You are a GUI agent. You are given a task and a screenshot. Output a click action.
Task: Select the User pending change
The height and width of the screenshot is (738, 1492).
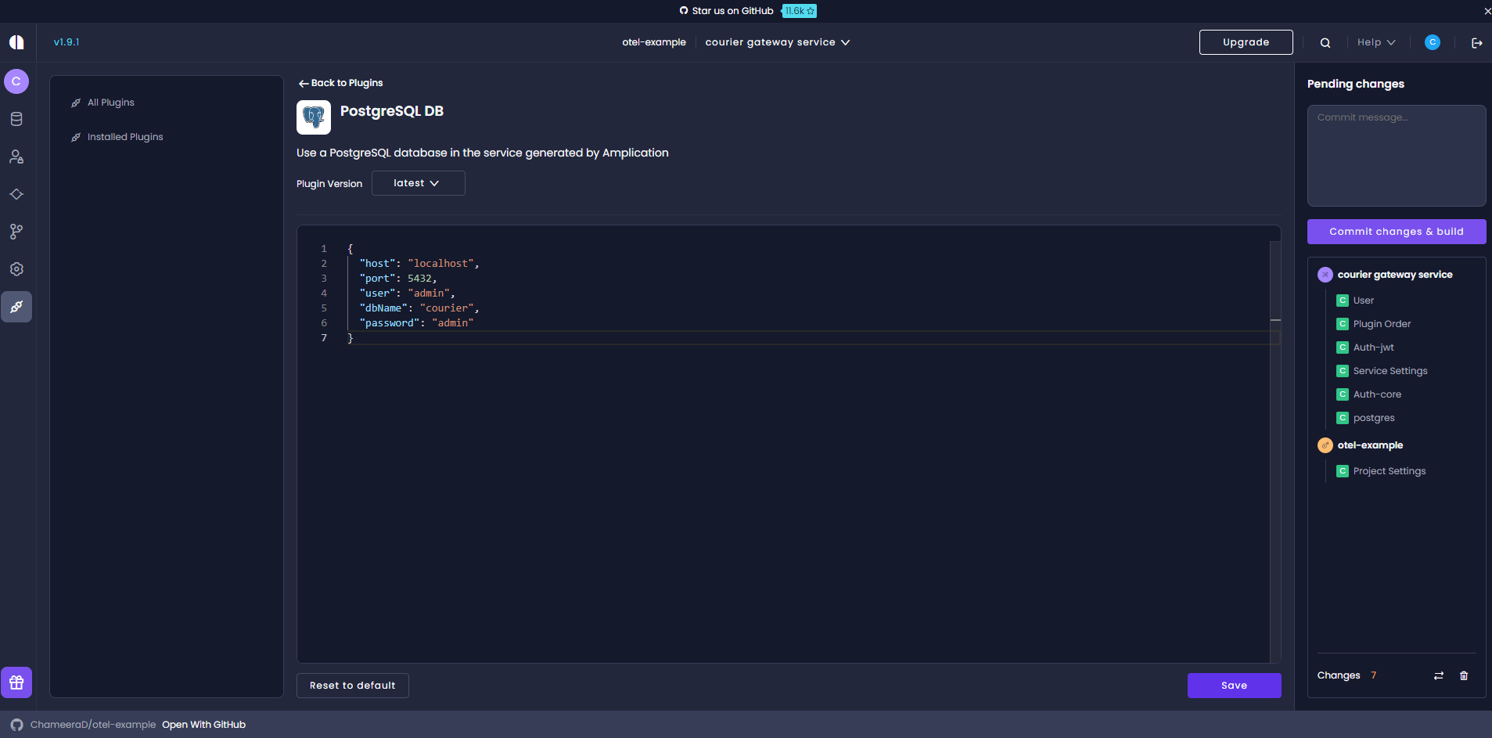click(1363, 301)
